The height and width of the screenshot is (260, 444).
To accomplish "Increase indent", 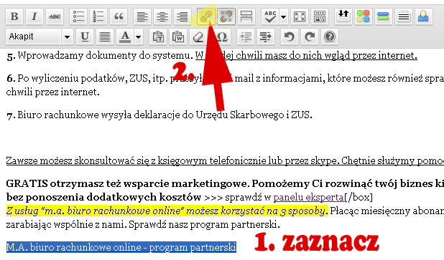I will pos(265,37).
